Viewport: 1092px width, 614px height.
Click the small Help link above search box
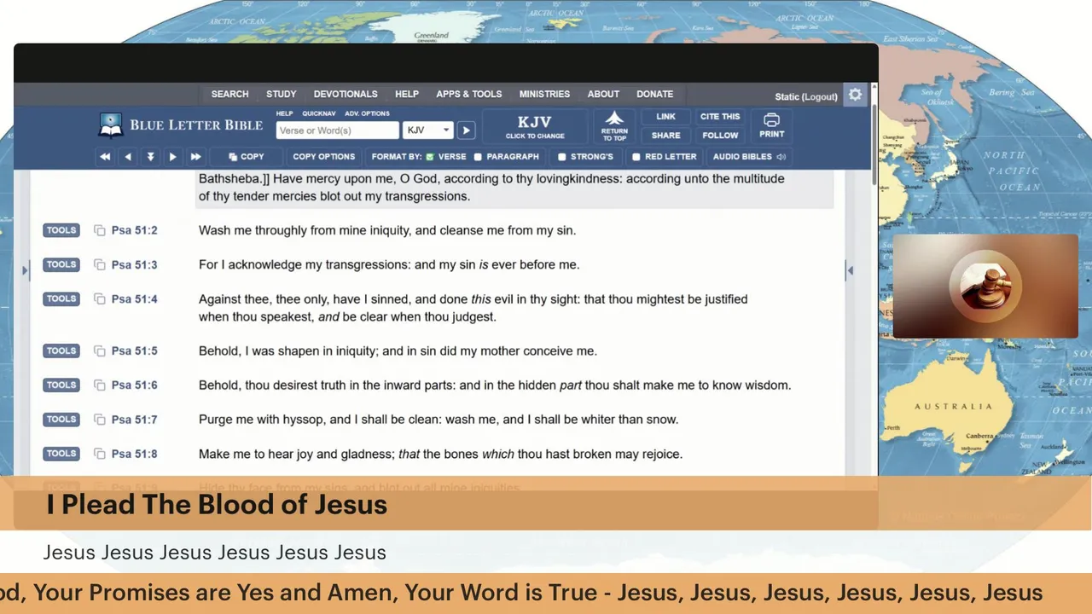coord(284,113)
